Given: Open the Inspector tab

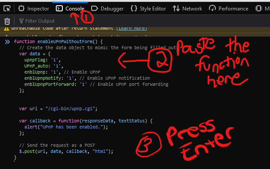Looking at the screenshot, I should 34,9.
